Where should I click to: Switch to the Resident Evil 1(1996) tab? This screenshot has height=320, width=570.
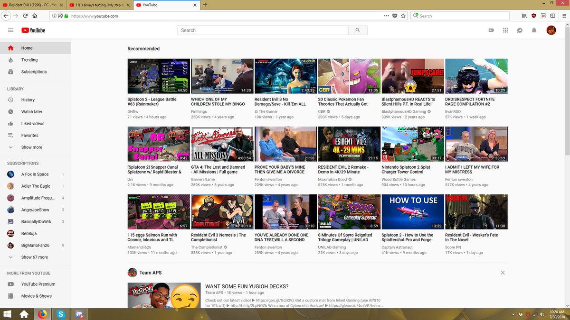(33, 5)
